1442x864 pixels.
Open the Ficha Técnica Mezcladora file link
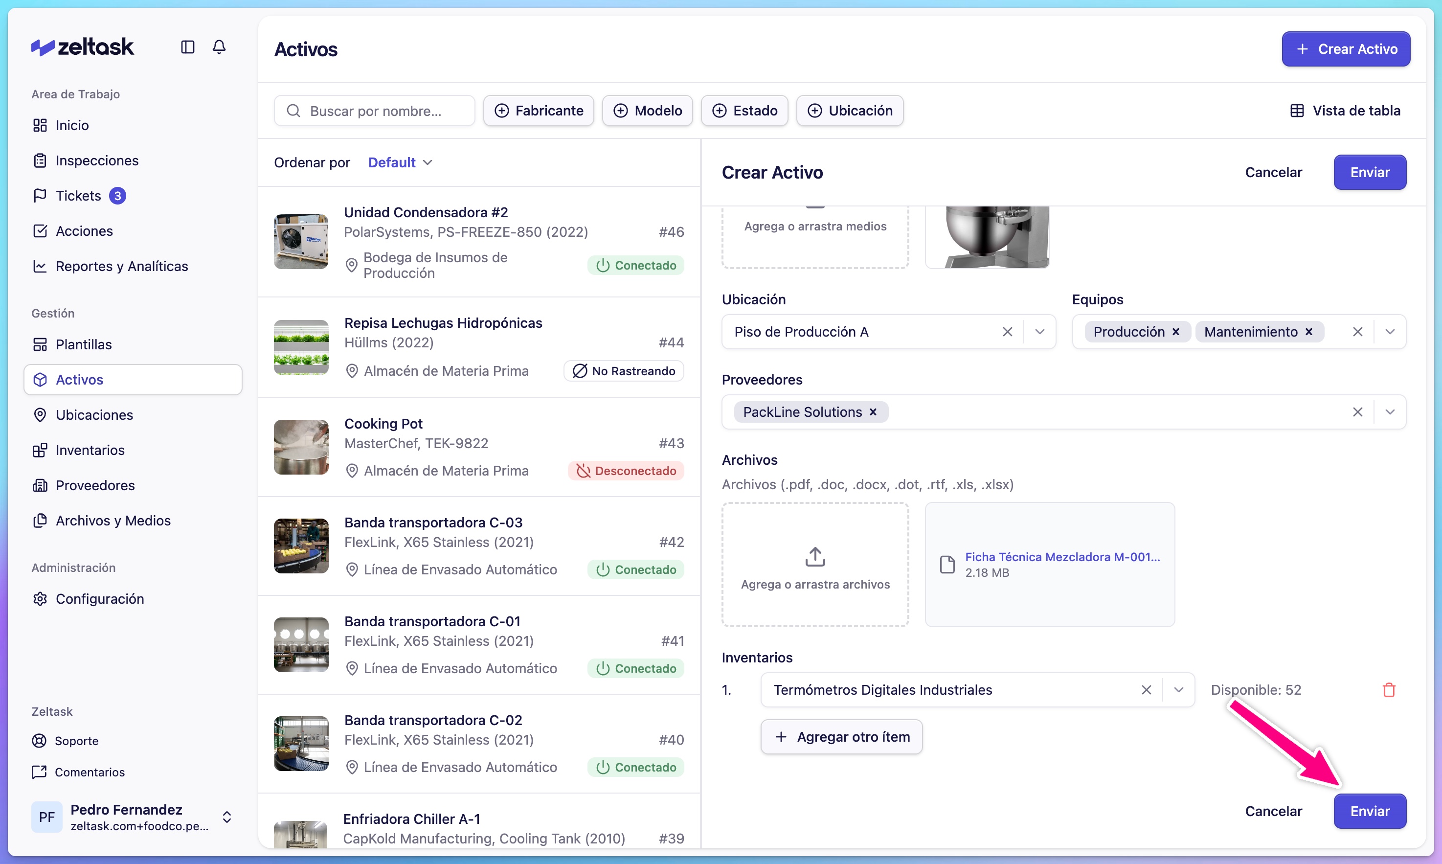coord(1062,557)
